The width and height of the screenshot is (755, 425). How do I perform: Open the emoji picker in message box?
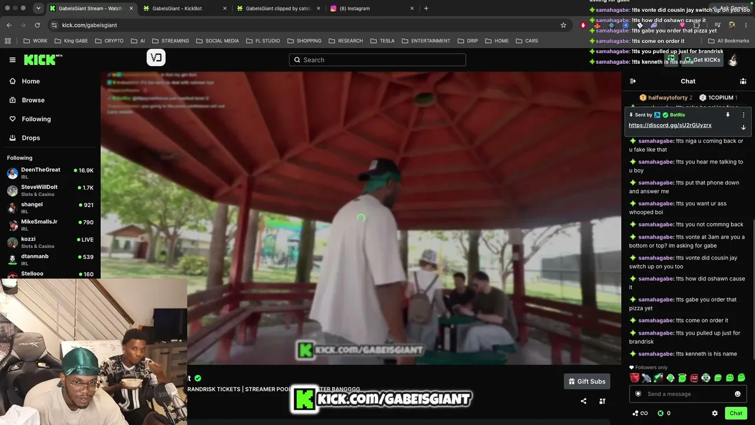click(737, 394)
